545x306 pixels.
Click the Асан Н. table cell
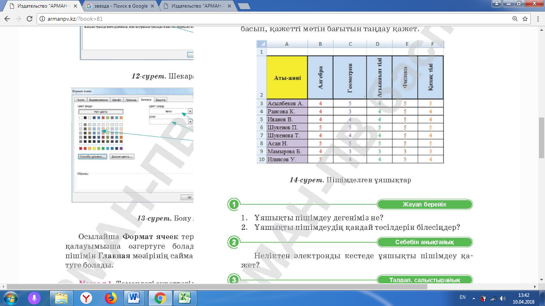(287, 143)
